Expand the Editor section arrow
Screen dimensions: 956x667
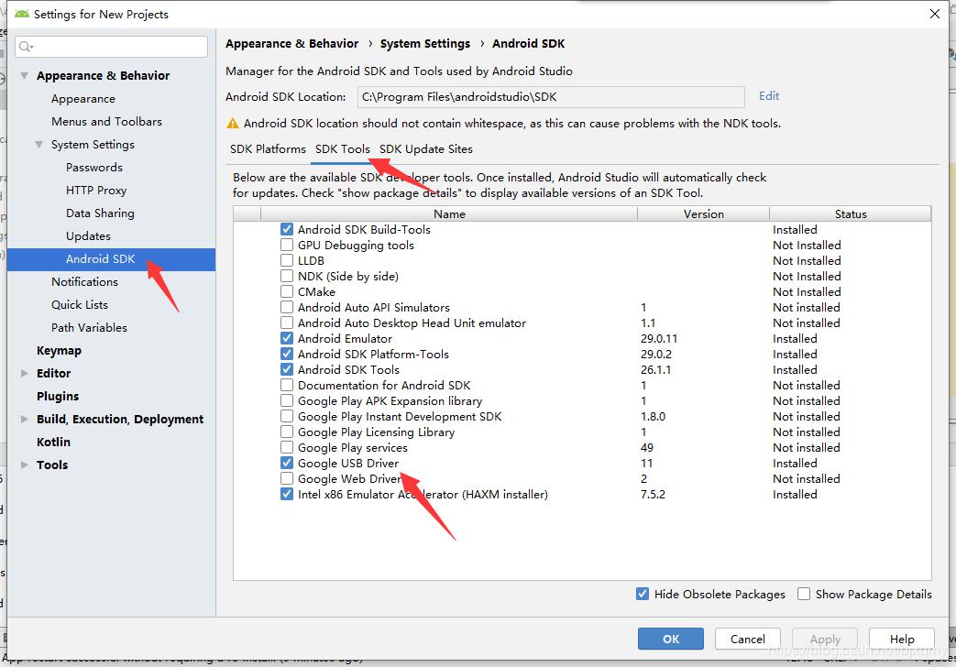[x=25, y=373]
